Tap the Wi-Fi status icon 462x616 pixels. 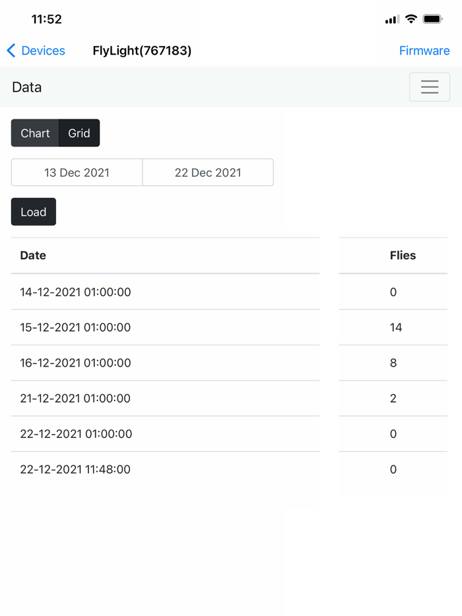411,19
